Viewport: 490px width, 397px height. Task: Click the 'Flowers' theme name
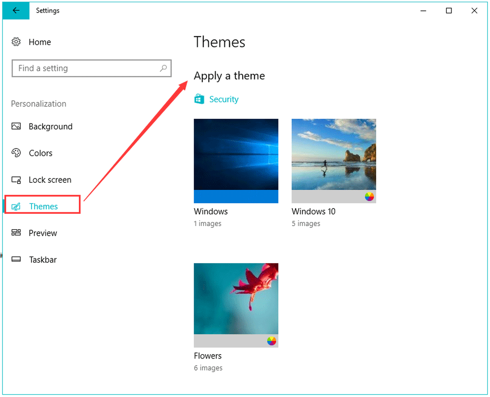(x=208, y=356)
